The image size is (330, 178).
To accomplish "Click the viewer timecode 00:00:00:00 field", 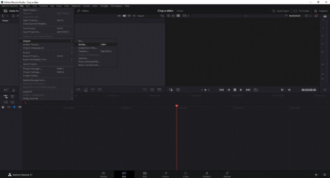I will [x=295, y=16].
